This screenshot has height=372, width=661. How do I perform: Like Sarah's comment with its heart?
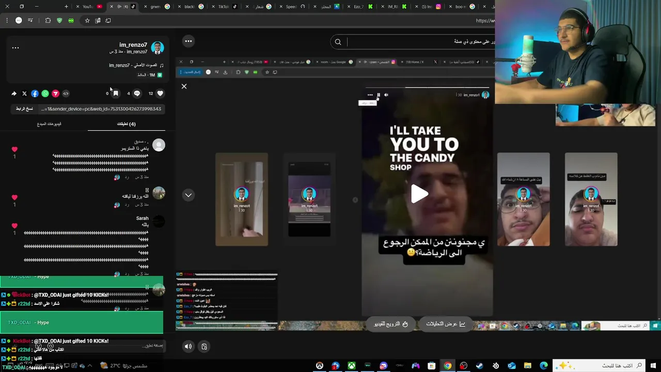click(14, 226)
